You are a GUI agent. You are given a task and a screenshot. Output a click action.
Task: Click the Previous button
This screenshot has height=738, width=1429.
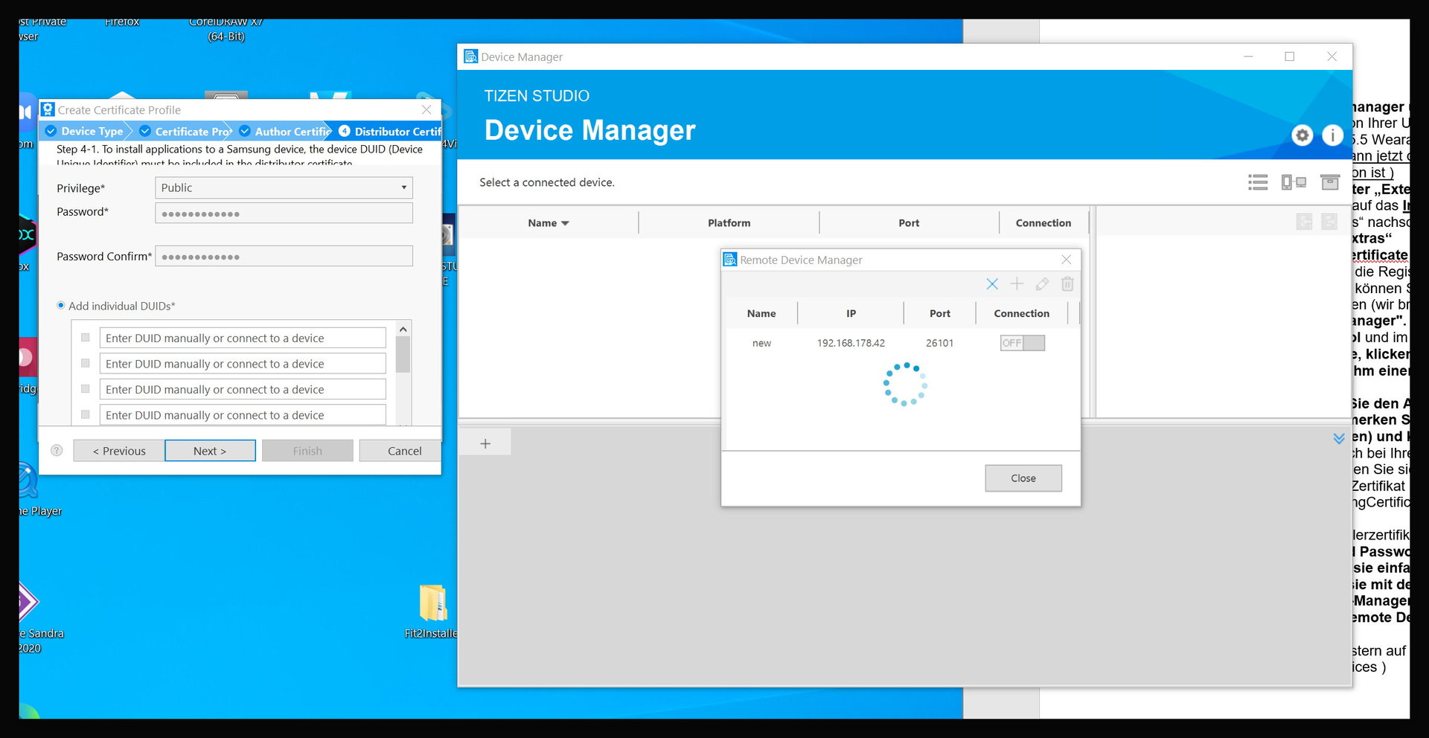pos(119,451)
